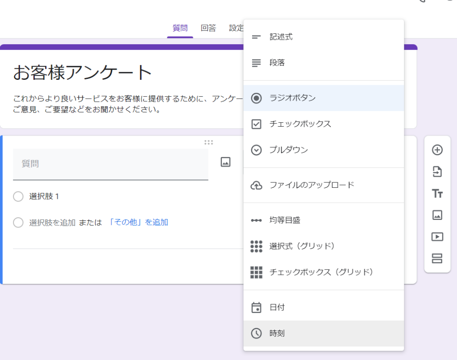Image resolution: width=457 pixels, height=360 pixels.
Task: Click the import questions icon
Action: (x=437, y=172)
